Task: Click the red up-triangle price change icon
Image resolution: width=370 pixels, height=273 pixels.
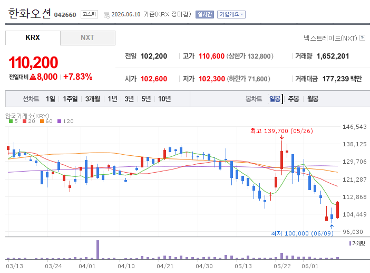Action: (x=33, y=77)
